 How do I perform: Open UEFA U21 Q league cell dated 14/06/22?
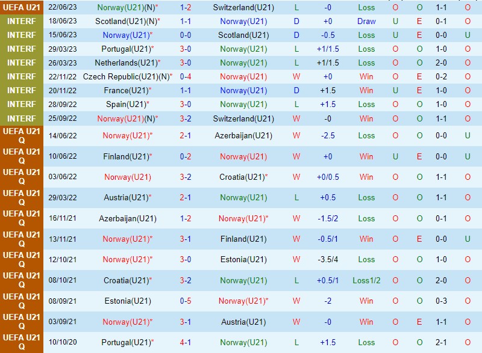point(22,135)
